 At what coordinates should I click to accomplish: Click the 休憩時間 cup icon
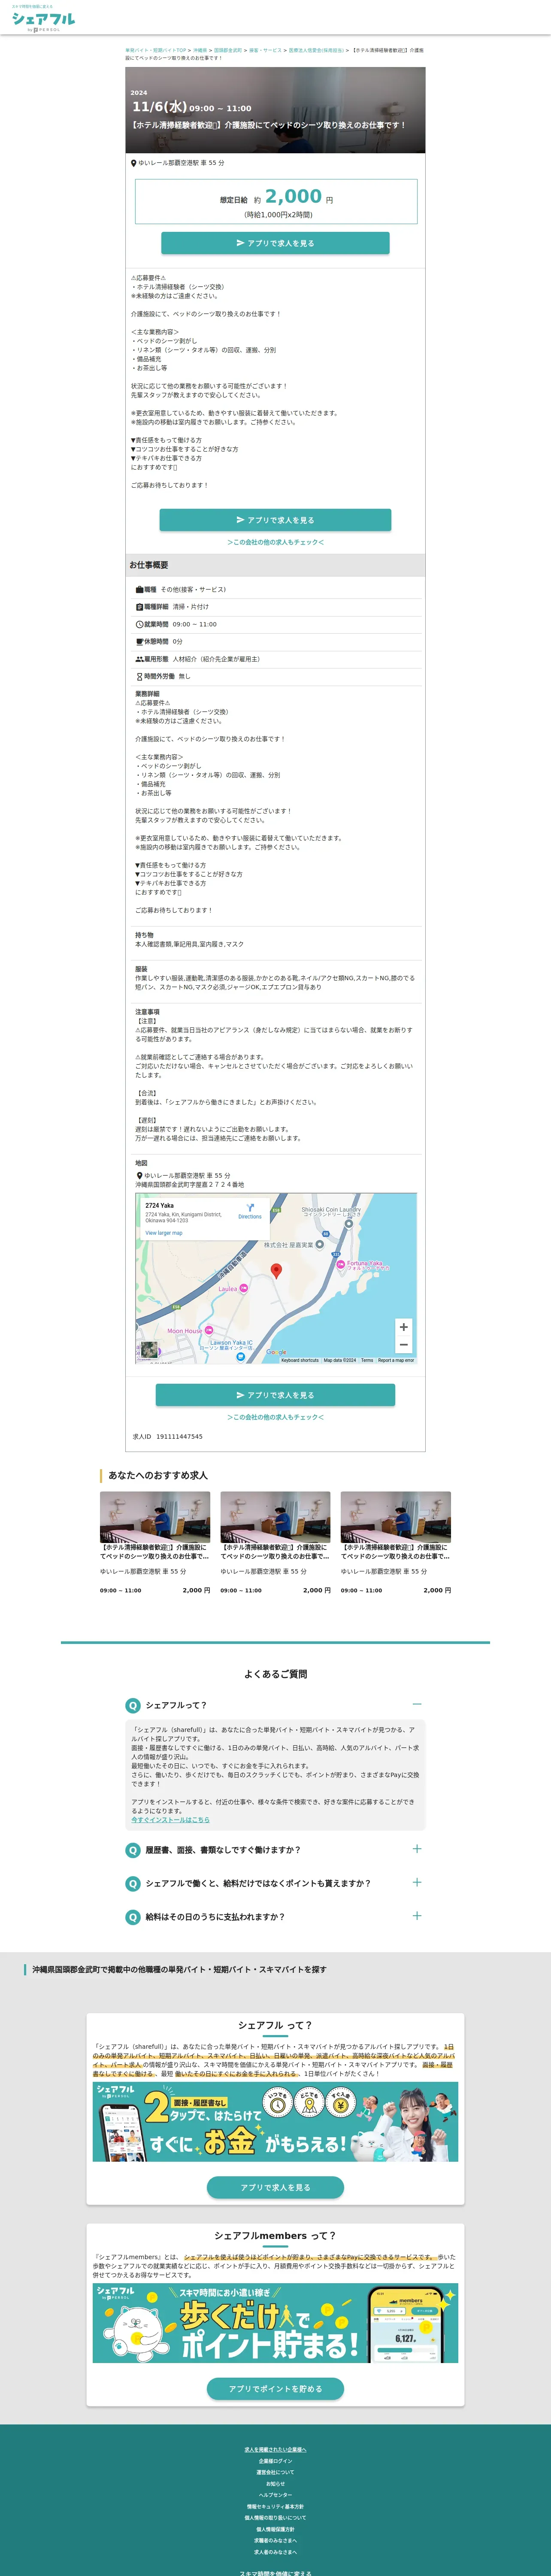click(x=139, y=642)
